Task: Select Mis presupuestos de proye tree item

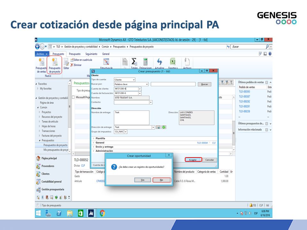Action: (x=56, y=150)
